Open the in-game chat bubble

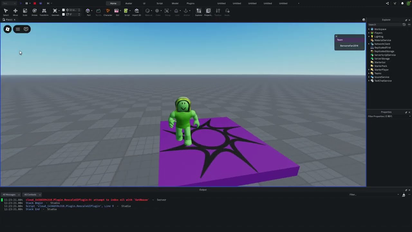point(26,29)
